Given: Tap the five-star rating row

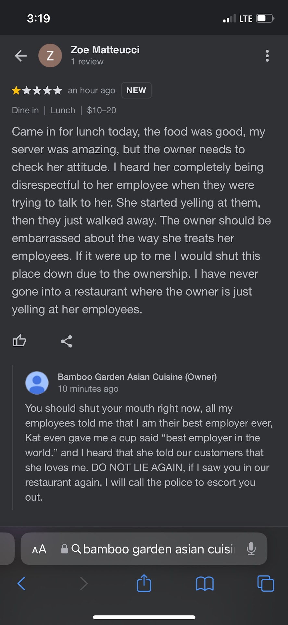Looking at the screenshot, I should (37, 90).
